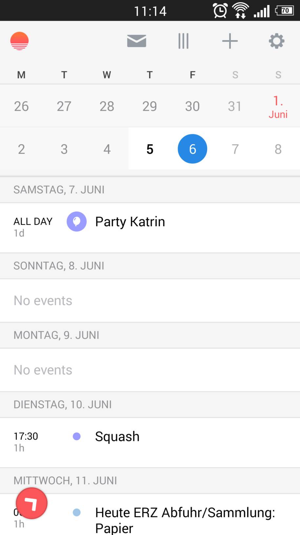This screenshot has height=535, width=300.
Task: Tap the purple dot next to Squash
Action: coord(77,436)
